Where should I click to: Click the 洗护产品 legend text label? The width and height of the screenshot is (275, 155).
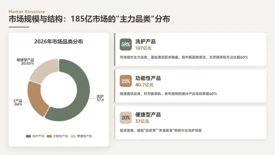click(x=38, y=136)
